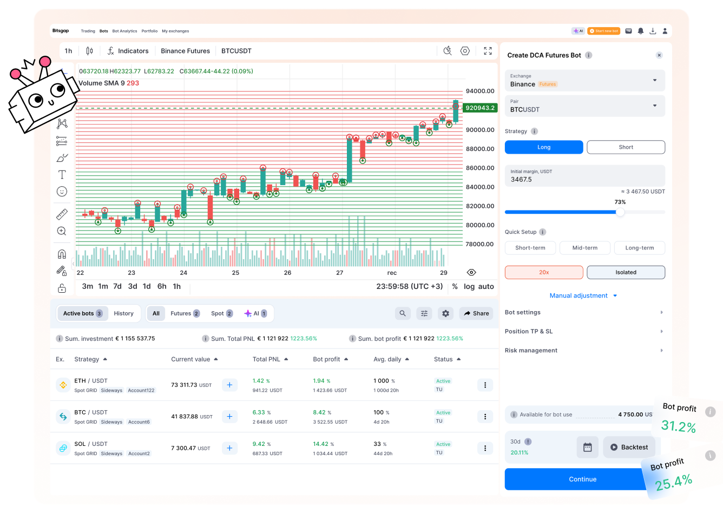The width and height of the screenshot is (723, 513).
Task: Toggle the Isolated margin mode
Action: pos(626,272)
